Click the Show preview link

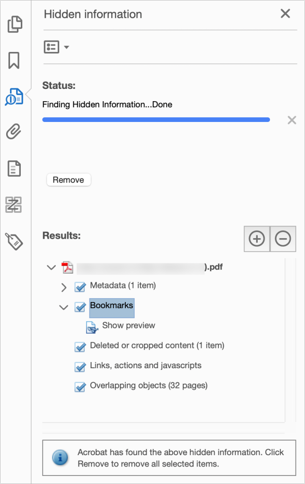click(129, 325)
